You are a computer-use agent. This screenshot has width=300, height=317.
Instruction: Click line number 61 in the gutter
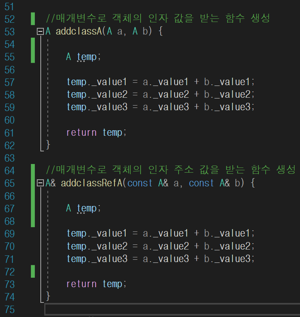click(x=9, y=133)
